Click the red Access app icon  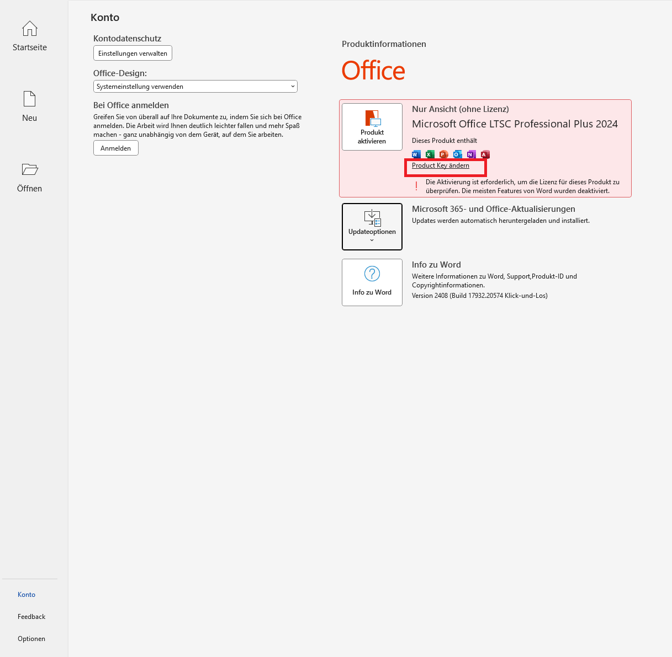(485, 154)
